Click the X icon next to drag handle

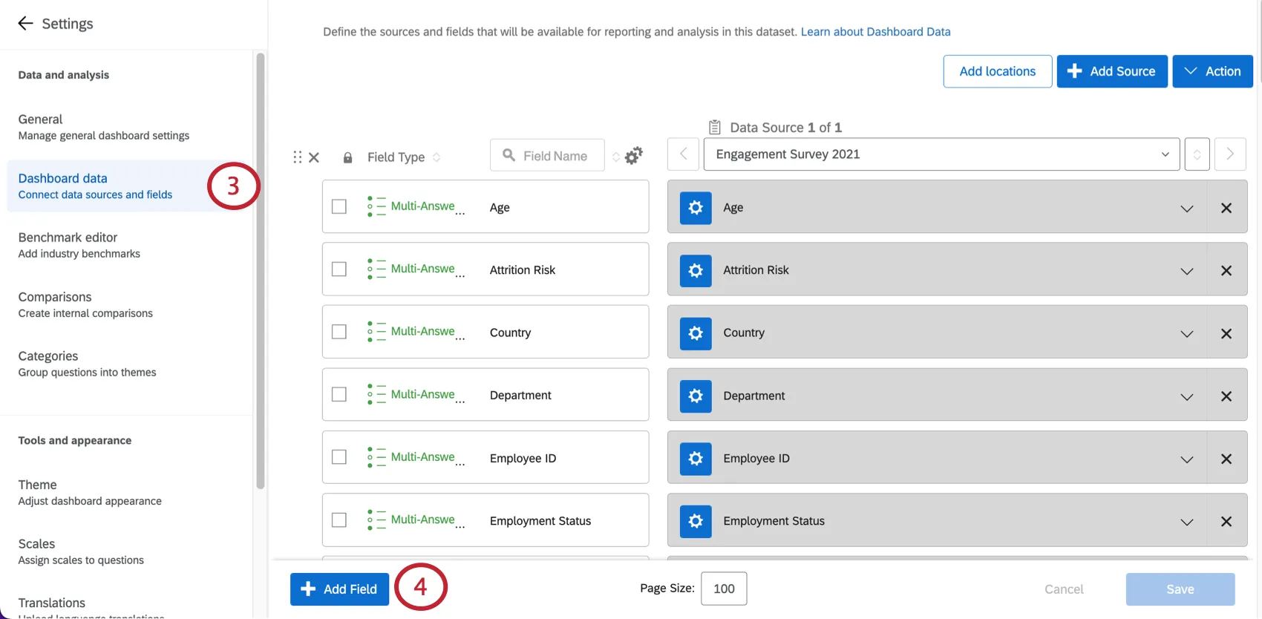coord(314,157)
